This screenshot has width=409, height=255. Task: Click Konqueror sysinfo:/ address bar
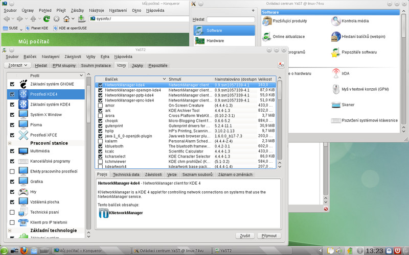tap(139, 19)
